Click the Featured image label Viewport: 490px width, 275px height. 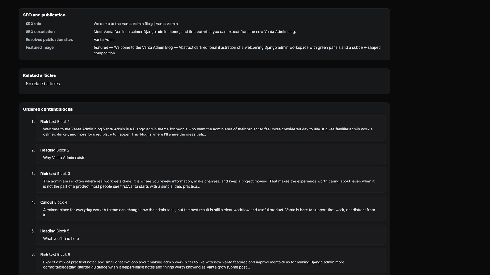tap(40, 48)
